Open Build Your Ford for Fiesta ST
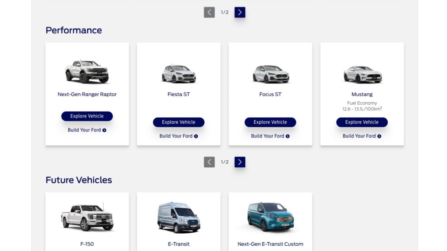The width and height of the screenshot is (447, 251). (x=179, y=136)
